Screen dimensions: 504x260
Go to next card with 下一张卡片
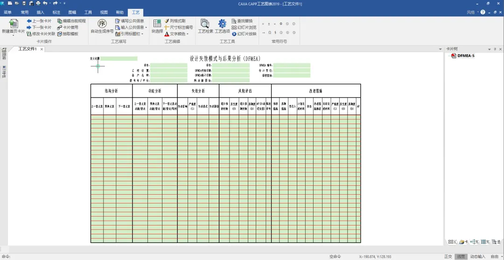click(39, 28)
